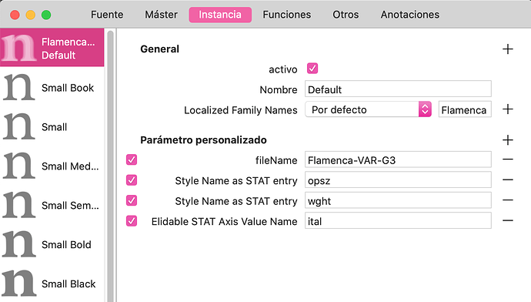Toggle the activo checkbox
The width and height of the screenshot is (531, 302).
point(312,69)
